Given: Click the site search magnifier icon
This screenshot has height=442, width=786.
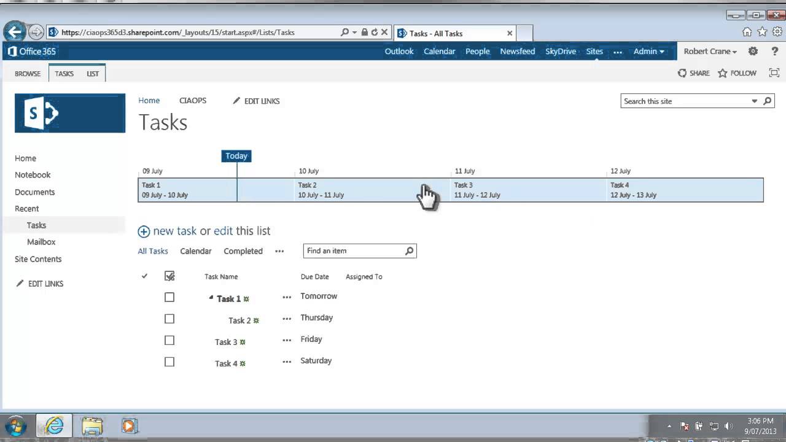Looking at the screenshot, I should [768, 101].
